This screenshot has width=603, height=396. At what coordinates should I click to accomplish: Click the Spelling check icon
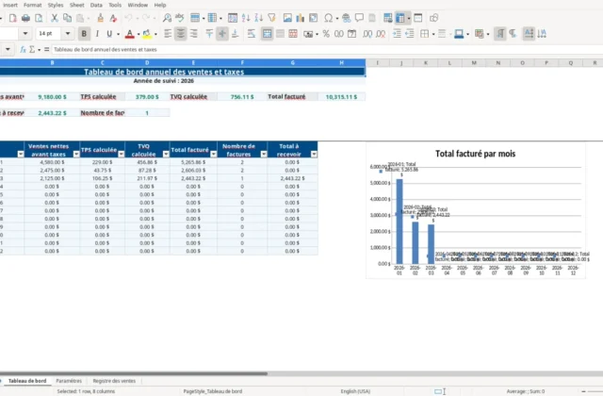point(180,18)
